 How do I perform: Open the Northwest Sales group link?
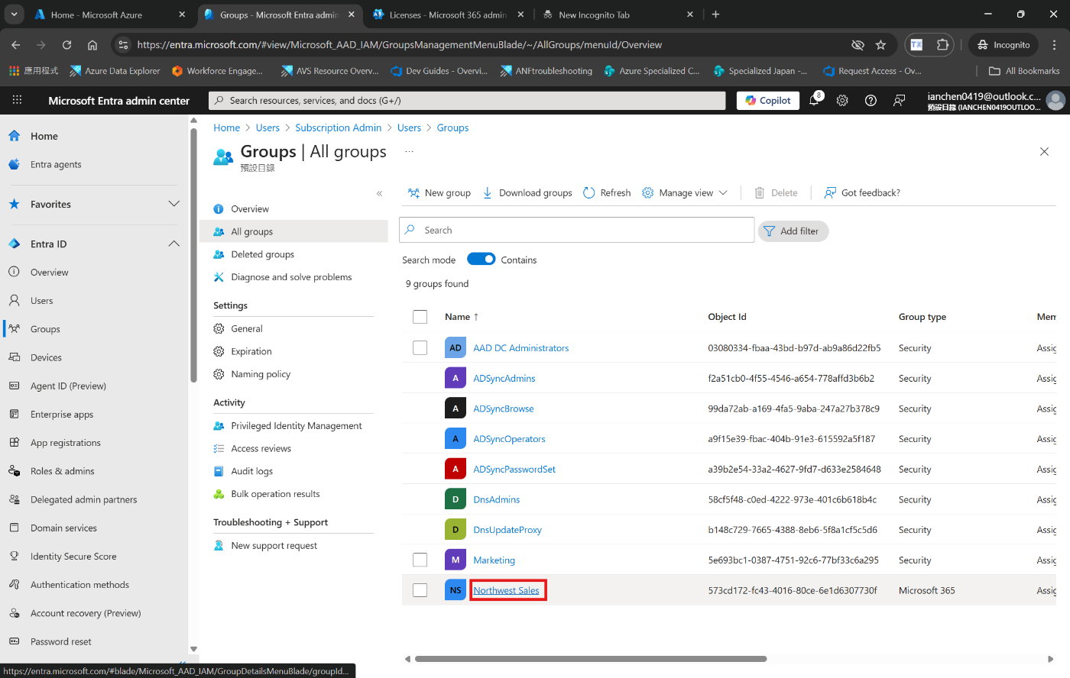click(506, 590)
